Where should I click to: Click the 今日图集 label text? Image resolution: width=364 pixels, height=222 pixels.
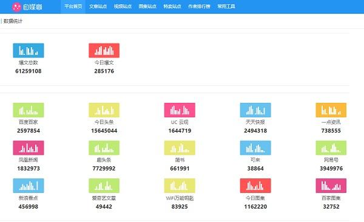pyautogui.click(x=255, y=198)
